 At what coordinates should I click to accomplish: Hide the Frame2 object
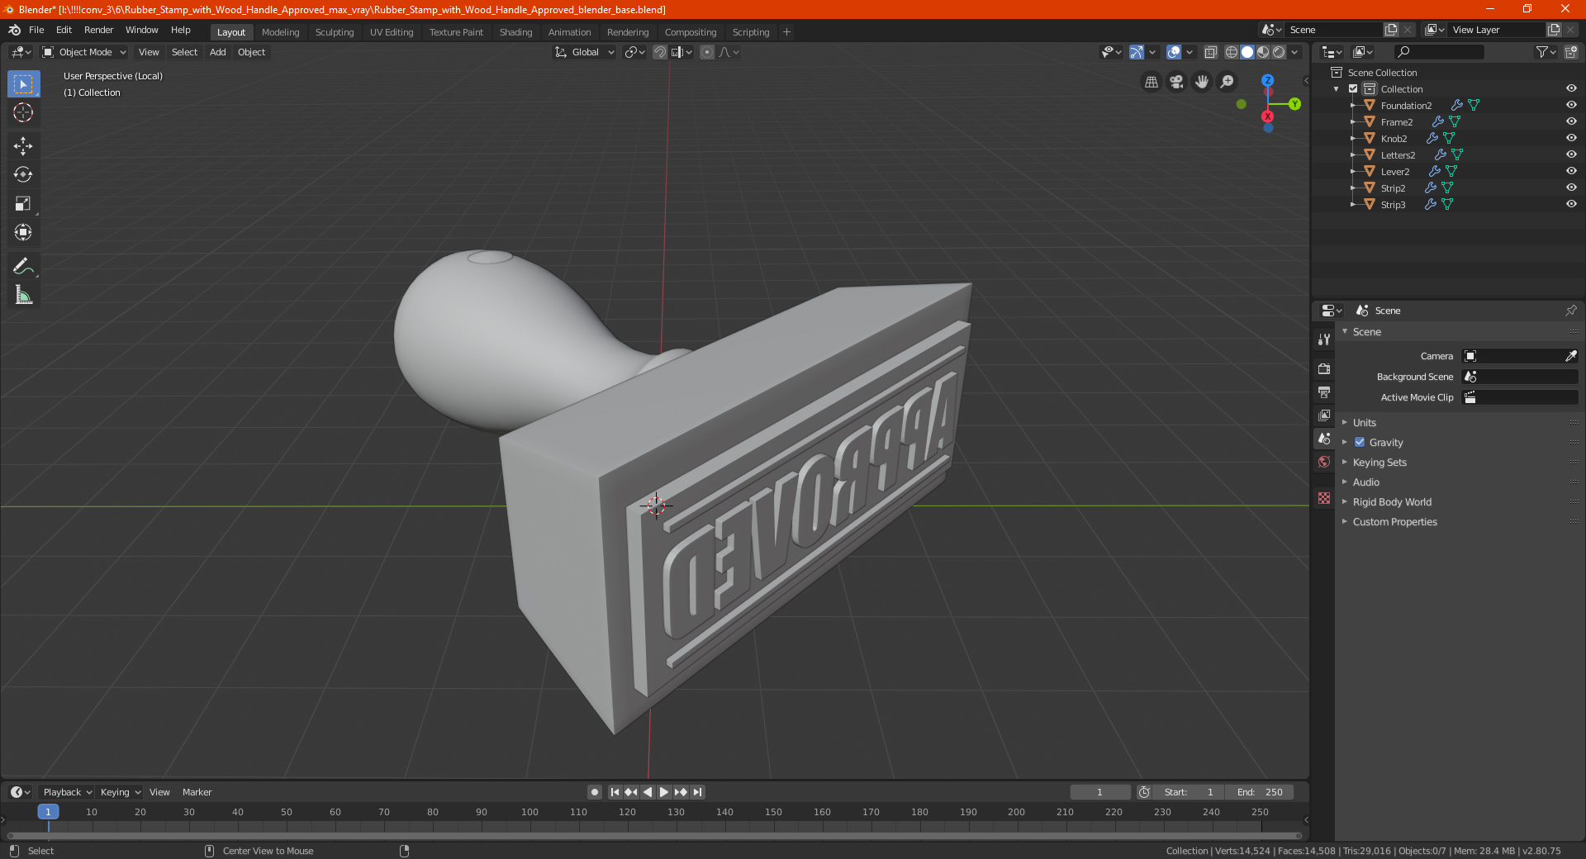[1571, 121]
